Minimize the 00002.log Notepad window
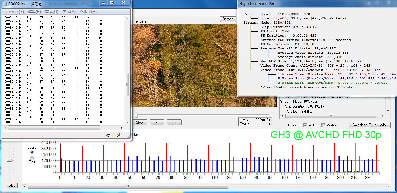This screenshot has height=193, width=397. pos(104,2)
